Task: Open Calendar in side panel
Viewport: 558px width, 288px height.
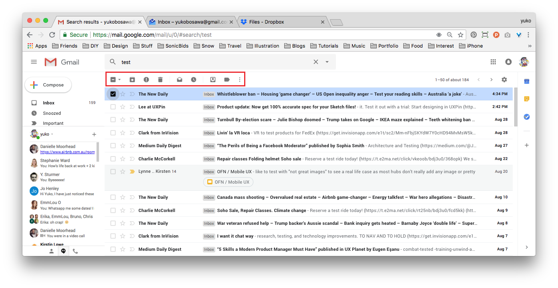Action: tap(527, 82)
